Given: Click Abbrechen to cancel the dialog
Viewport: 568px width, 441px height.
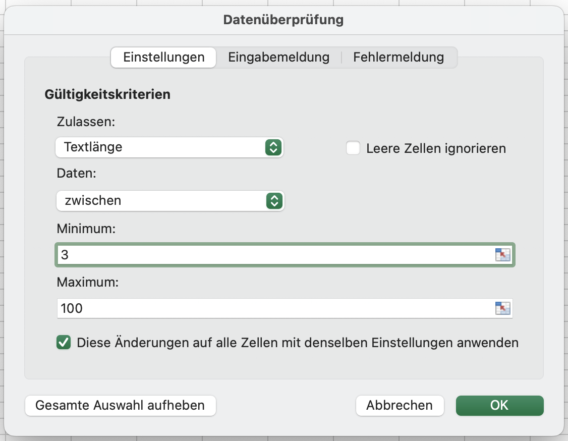Looking at the screenshot, I should (400, 405).
